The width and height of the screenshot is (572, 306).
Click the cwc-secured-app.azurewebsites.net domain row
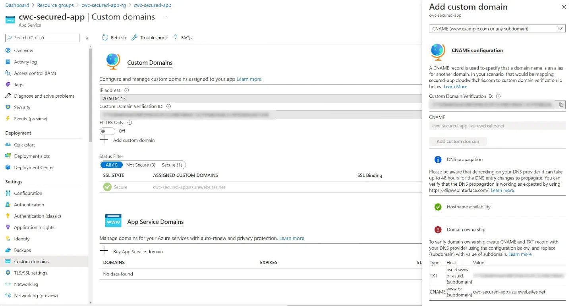click(x=260, y=187)
